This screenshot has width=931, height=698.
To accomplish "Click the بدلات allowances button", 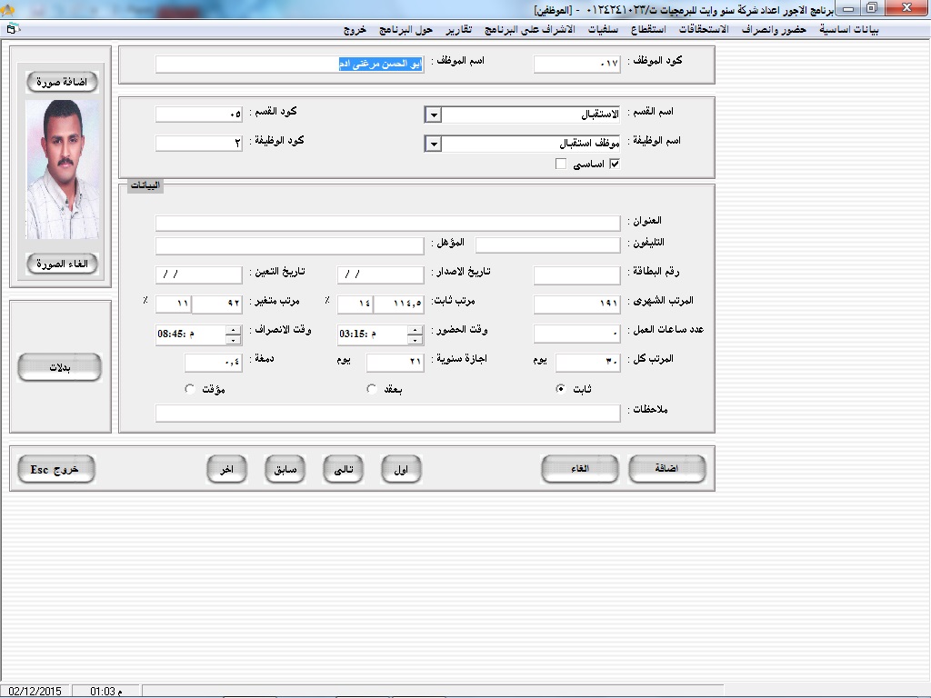I will point(59,367).
